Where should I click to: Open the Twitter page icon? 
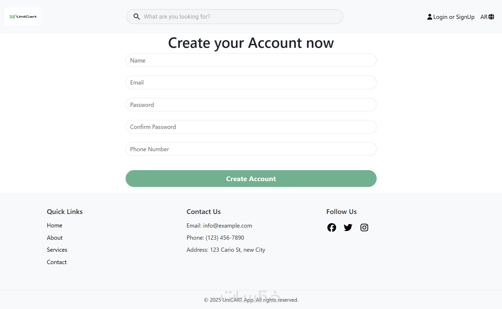pyautogui.click(x=348, y=227)
